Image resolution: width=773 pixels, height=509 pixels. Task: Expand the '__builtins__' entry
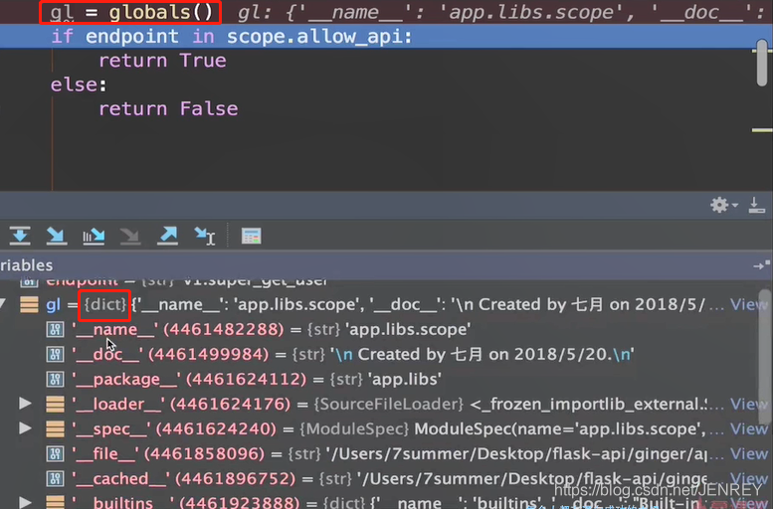coord(25,502)
